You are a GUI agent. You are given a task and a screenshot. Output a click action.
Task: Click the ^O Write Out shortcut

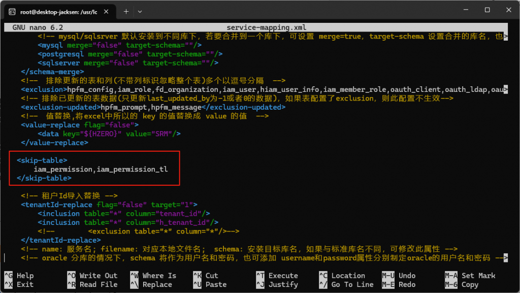pos(92,276)
